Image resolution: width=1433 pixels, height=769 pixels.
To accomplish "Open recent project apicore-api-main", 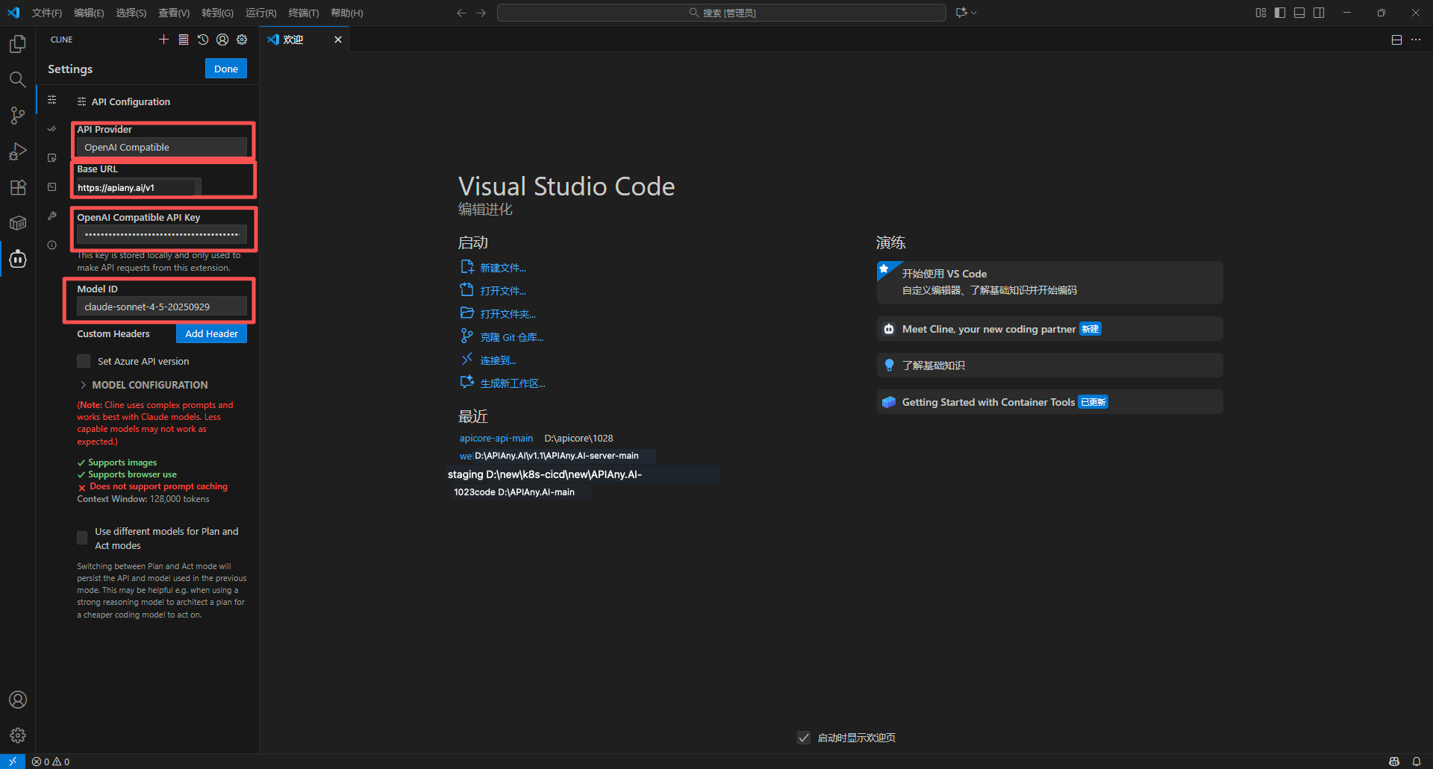I will 496,438.
